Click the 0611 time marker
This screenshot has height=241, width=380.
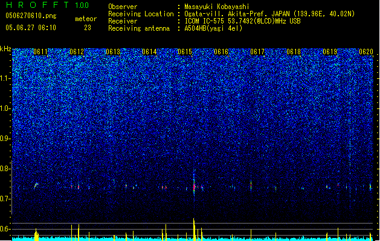coord(40,52)
